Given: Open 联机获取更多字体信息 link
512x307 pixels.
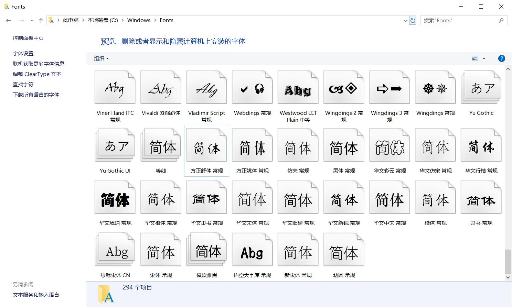Looking at the screenshot, I should pos(39,64).
